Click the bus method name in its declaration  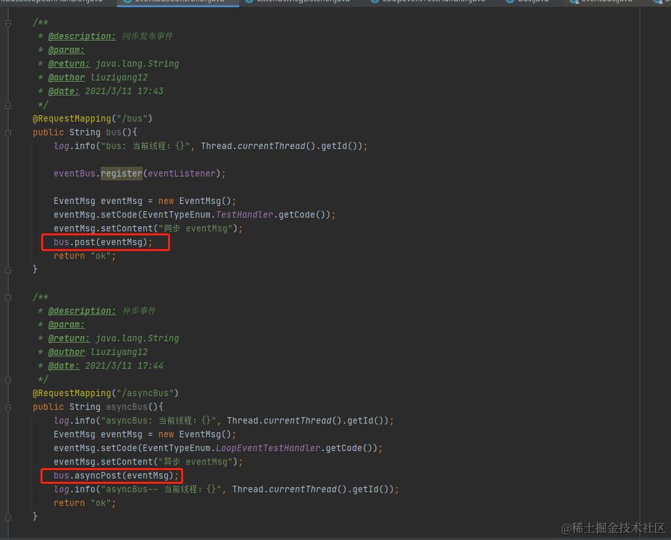tap(113, 133)
